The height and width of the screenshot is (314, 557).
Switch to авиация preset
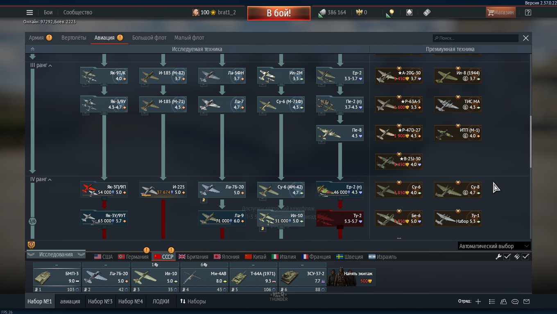(x=70, y=301)
